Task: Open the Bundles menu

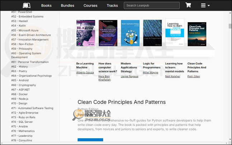Action: click(67, 6)
